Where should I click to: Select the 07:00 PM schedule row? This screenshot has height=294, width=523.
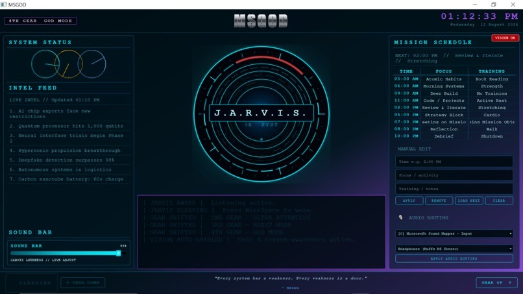click(454, 122)
